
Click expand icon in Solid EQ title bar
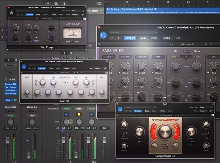coord(107,61)
